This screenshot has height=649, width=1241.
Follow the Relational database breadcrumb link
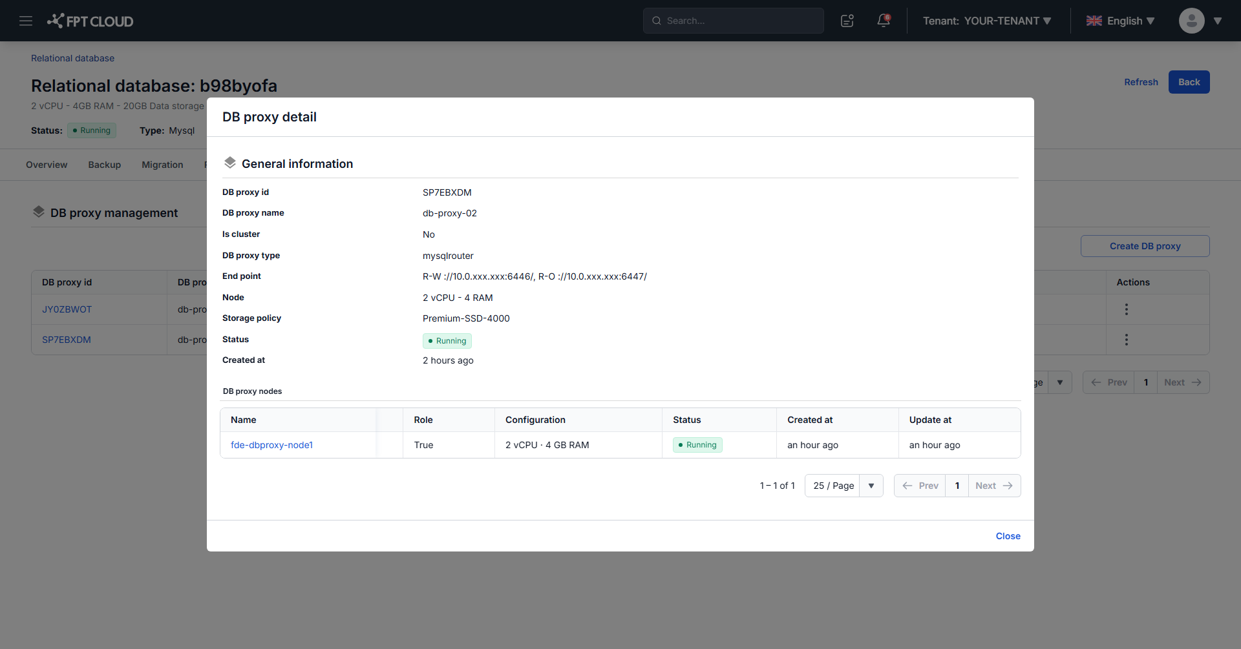72,58
